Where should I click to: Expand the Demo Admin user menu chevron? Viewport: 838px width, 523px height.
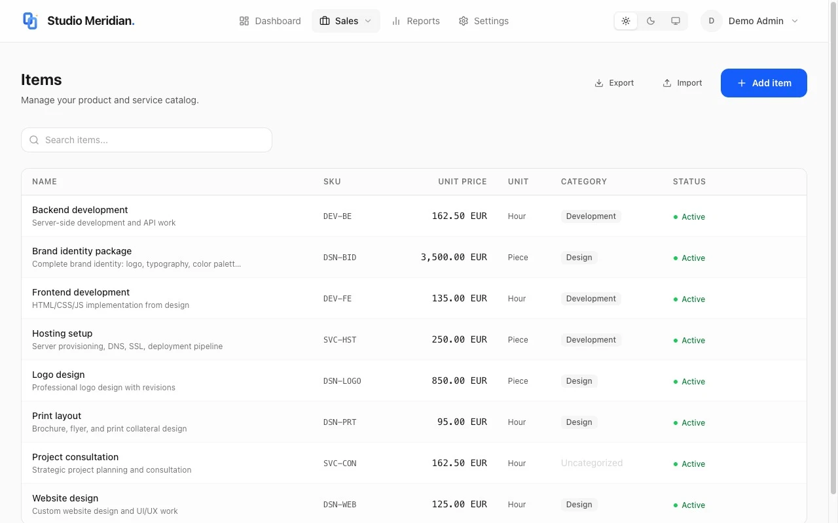pos(795,21)
